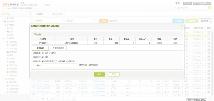Open 运单 in the navigation tree
This screenshot has height=101, width=214.
(x=11, y=32)
